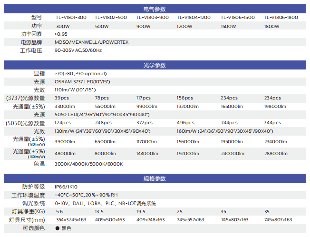Click the IP66/IK10 protection rating
Image resolution: width=310 pixels, height=237 pixels.
point(67,187)
